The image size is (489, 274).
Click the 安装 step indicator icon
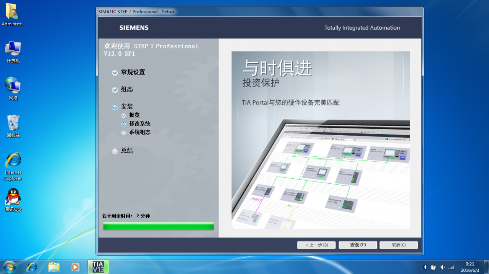pyautogui.click(x=115, y=107)
